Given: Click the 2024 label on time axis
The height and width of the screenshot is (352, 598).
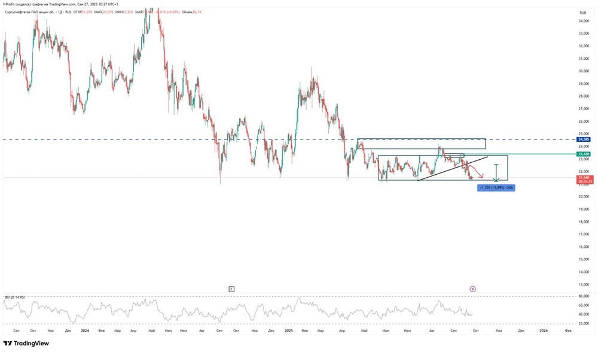Looking at the screenshot, I should point(85,330).
